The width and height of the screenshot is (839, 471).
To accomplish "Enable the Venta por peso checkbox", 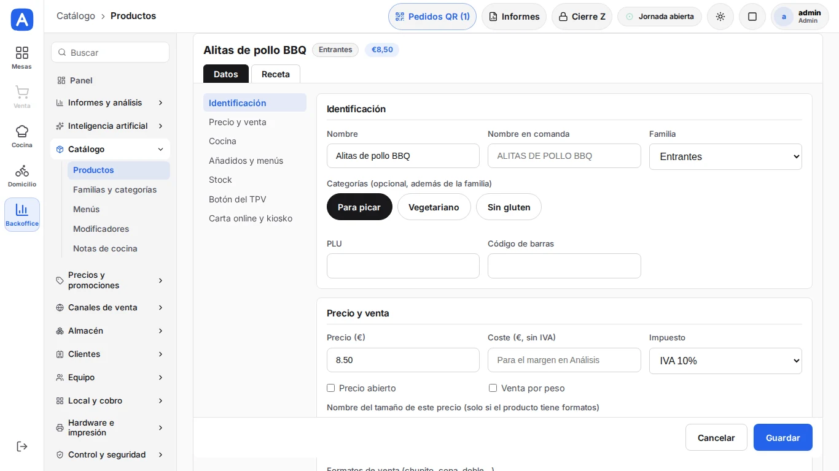I will point(493,388).
